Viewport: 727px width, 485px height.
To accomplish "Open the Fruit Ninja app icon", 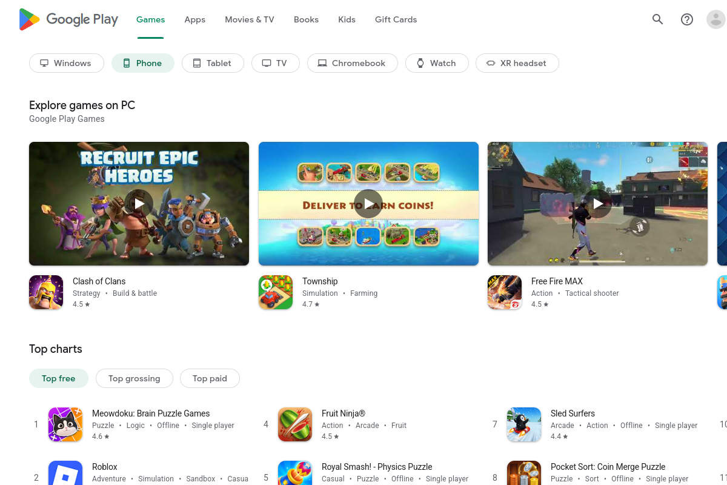I will pyautogui.click(x=295, y=424).
